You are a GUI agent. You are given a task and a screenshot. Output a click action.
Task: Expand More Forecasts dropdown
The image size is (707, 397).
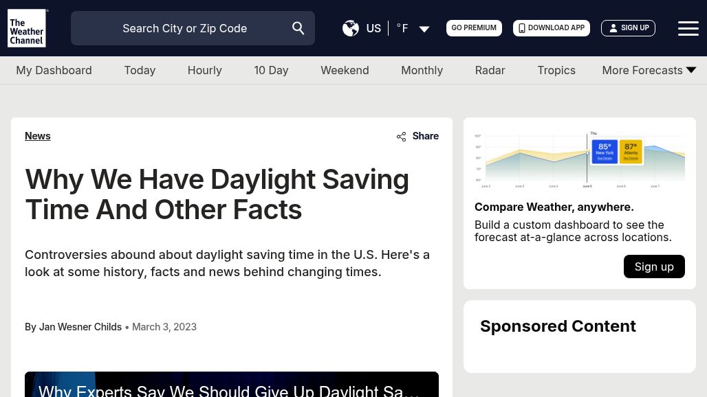pos(649,70)
